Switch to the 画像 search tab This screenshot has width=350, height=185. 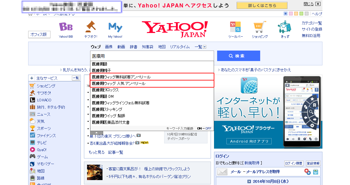109,47
